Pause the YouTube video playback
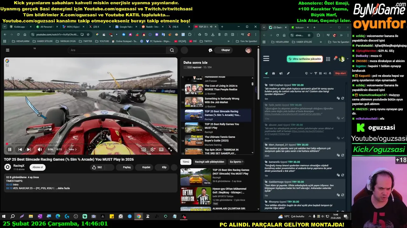Viewport: 407px width, 228px height. point(10,149)
